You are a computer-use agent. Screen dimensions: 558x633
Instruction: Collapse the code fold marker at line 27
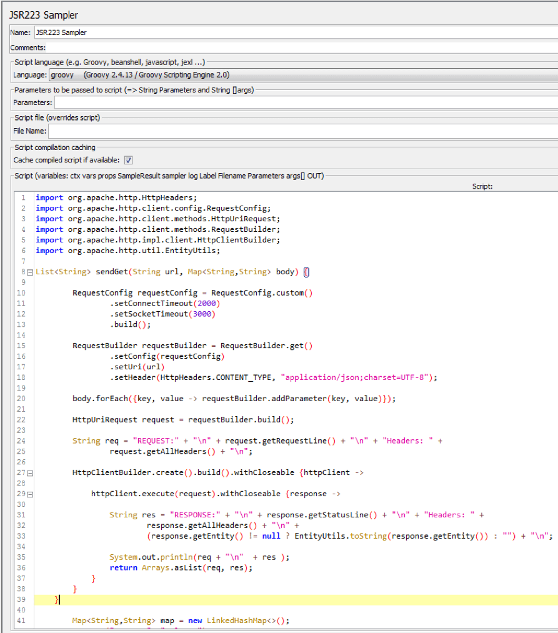tap(30, 473)
